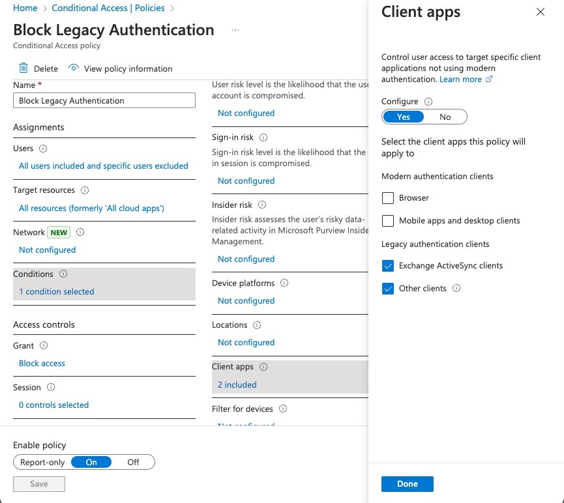Click the info icon next to Network
The image size is (564, 503).
[x=80, y=232]
